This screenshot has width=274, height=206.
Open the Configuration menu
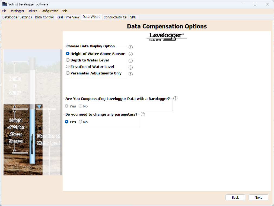[49, 11]
